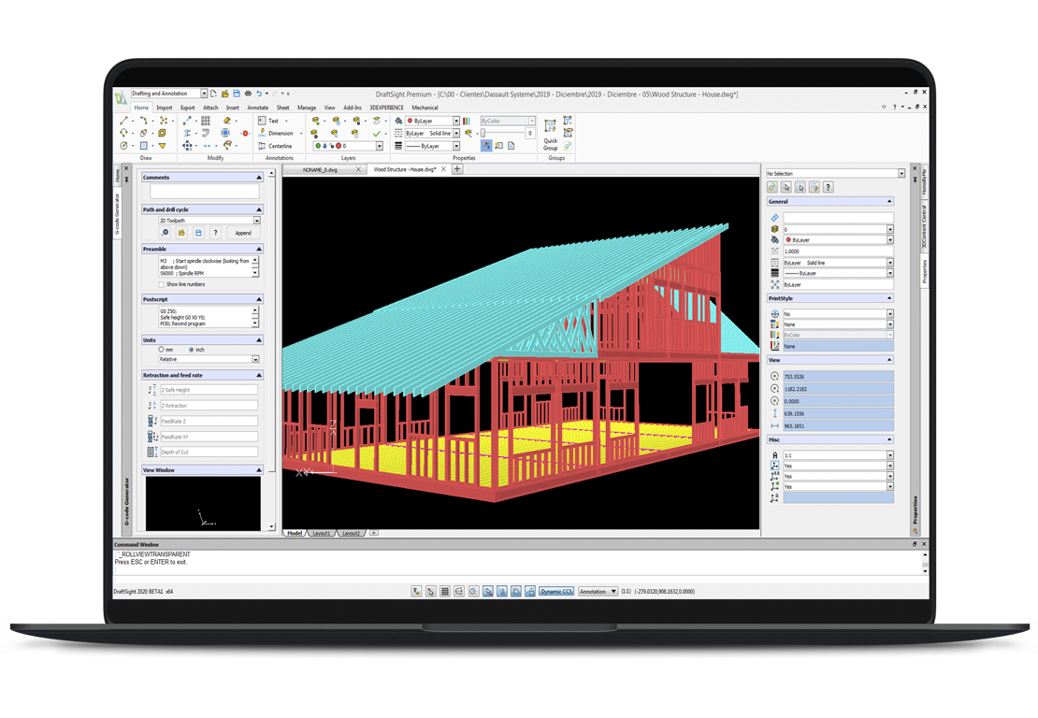Click the green checkmark layer icon
The width and height of the screenshot is (1038, 718).
pyautogui.click(x=377, y=133)
